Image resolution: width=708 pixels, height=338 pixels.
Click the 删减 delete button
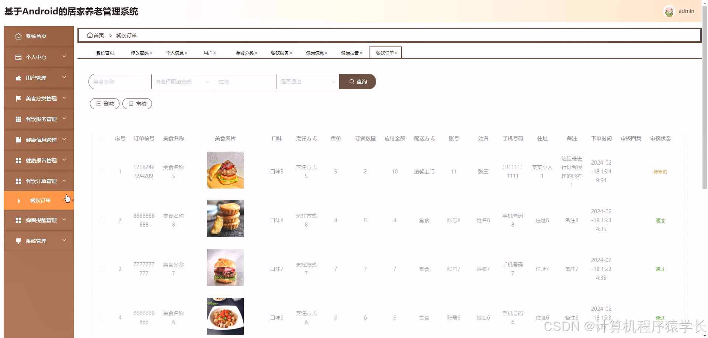(x=105, y=104)
